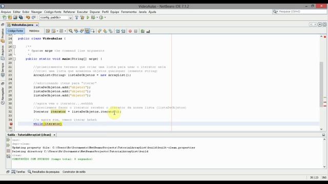328x184 pixels.
Task: Click the Find Next Occurrence icon
Action: coord(82,31)
